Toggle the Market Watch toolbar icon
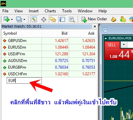Viewport: 133px width, 120px height. click(x=35, y=19)
